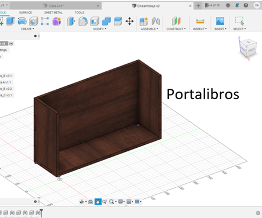Click the Display Settings monitor icon
This screenshot has height=218, width=262.
tap(120, 202)
